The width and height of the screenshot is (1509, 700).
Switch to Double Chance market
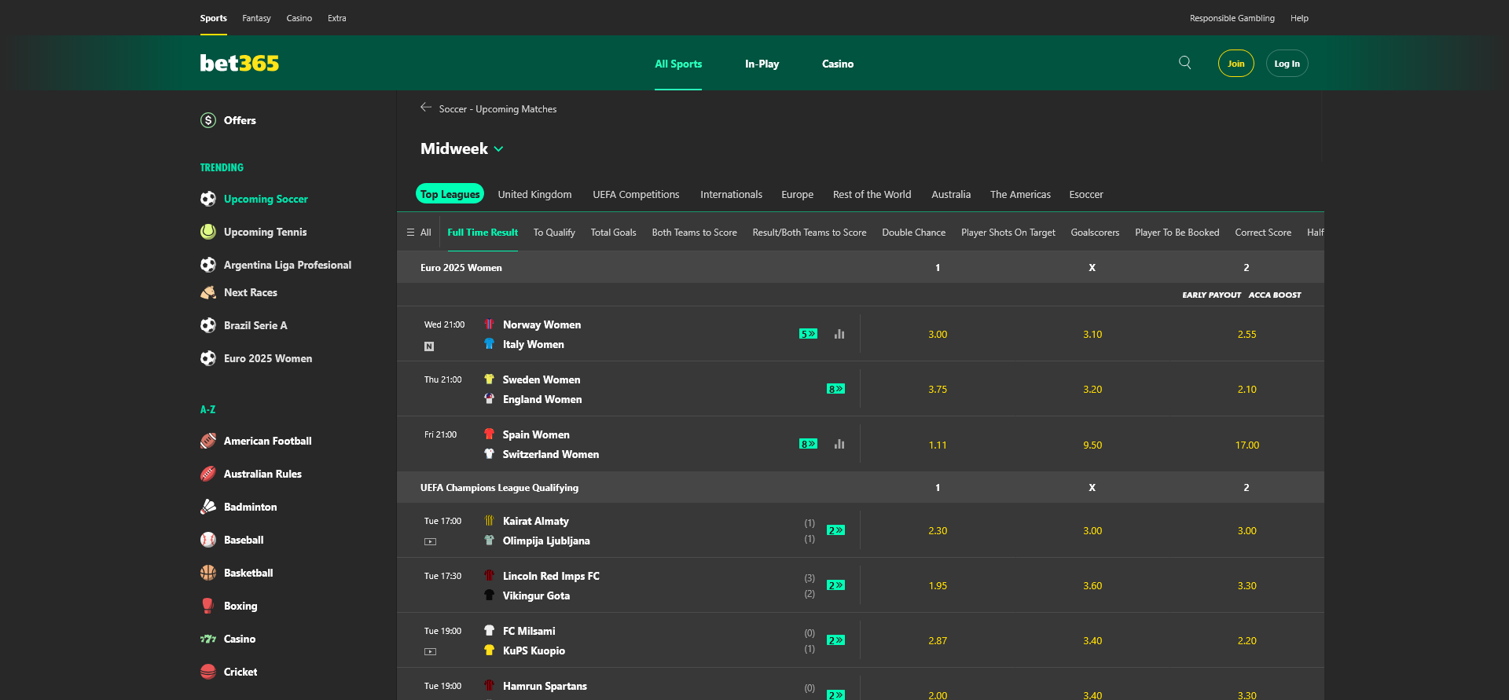(x=913, y=233)
